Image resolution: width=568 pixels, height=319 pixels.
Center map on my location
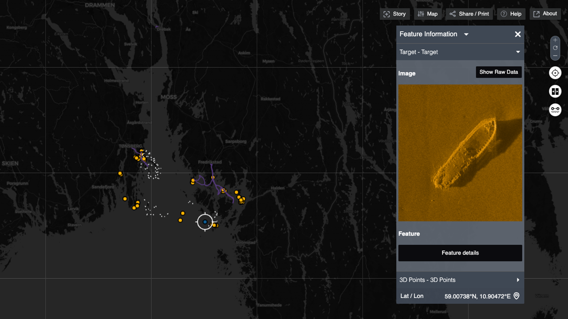pos(555,73)
